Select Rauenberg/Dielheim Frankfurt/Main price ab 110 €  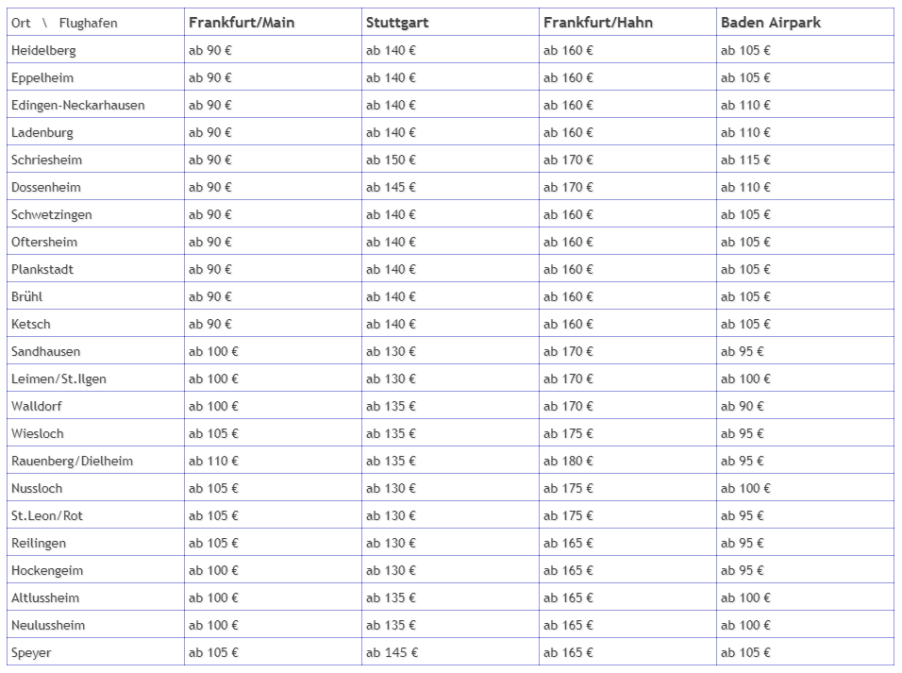click(x=213, y=461)
